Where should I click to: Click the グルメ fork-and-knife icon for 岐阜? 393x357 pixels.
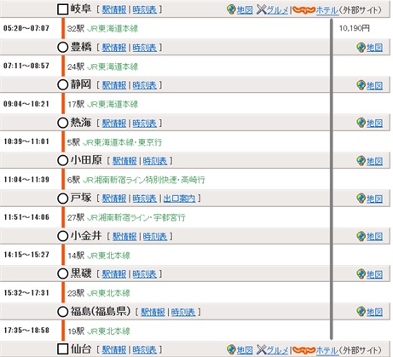(x=261, y=9)
